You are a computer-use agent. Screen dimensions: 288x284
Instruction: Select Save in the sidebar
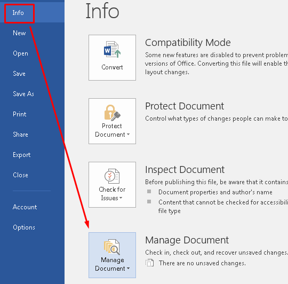tap(19, 74)
